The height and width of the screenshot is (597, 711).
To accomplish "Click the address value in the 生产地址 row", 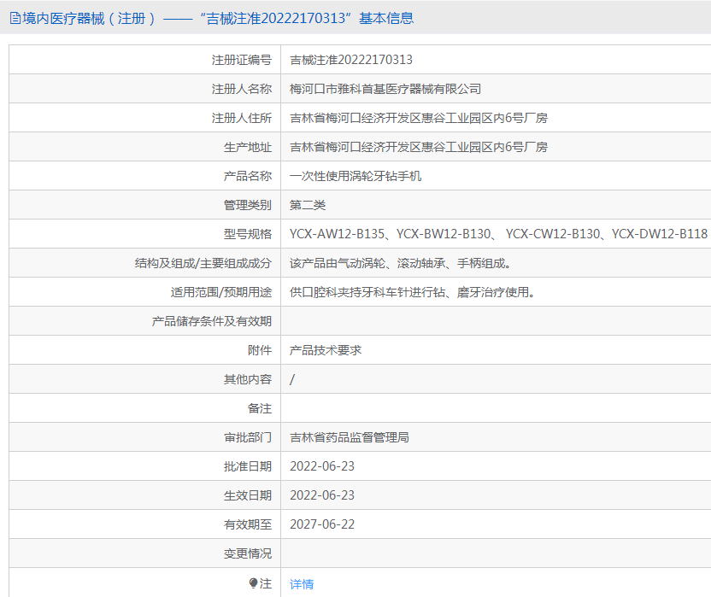I will (419, 147).
